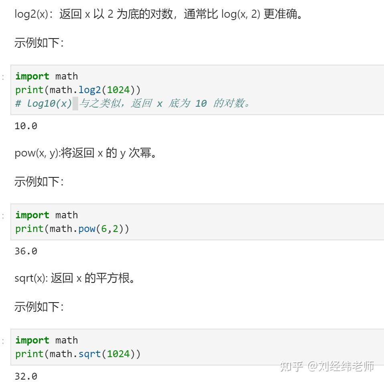Click the prompt colon beside the log2 cell
The width and height of the screenshot is (384, 382).
pyautogui.click(x=4, y=77)
